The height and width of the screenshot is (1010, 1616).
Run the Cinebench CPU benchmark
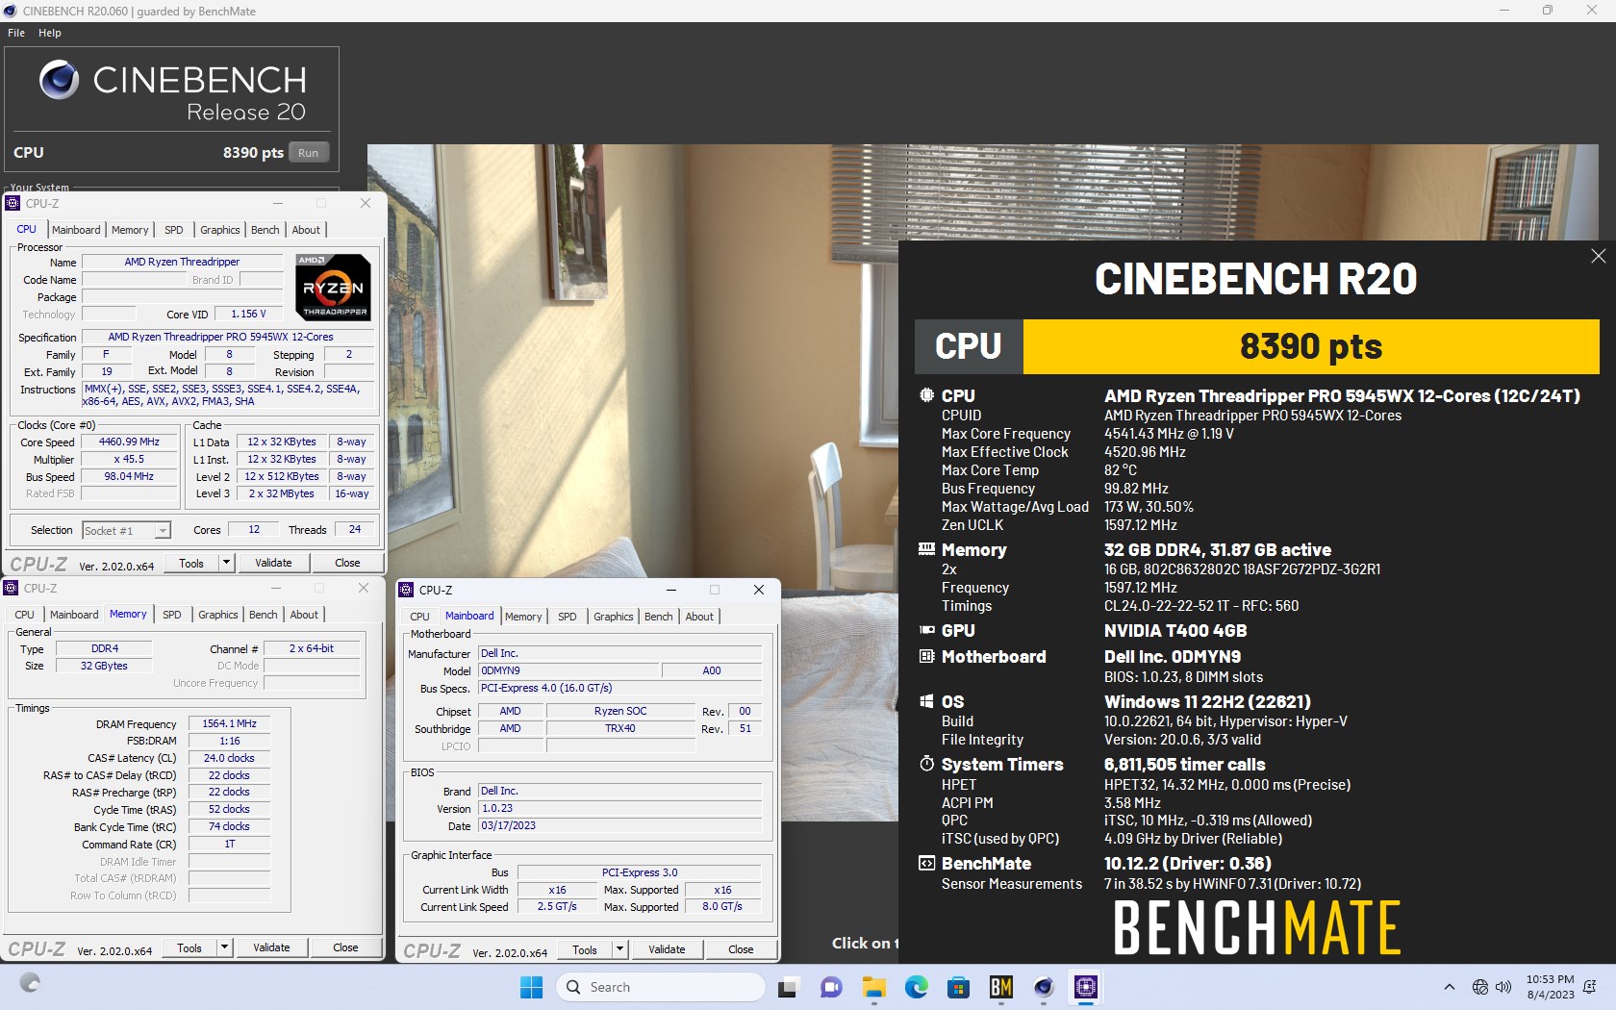tap(308, 153)
